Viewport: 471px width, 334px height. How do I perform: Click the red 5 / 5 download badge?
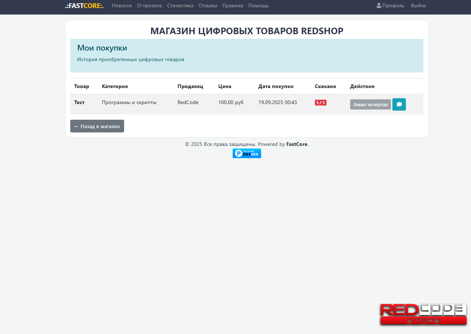[x=320, y=103]
